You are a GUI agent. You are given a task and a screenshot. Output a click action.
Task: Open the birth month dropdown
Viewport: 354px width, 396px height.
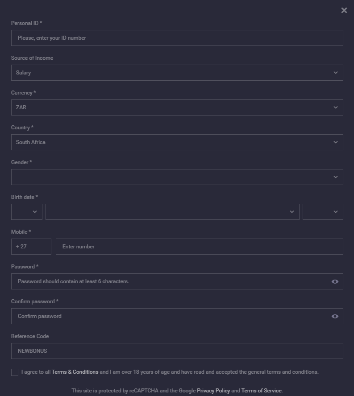172,212
